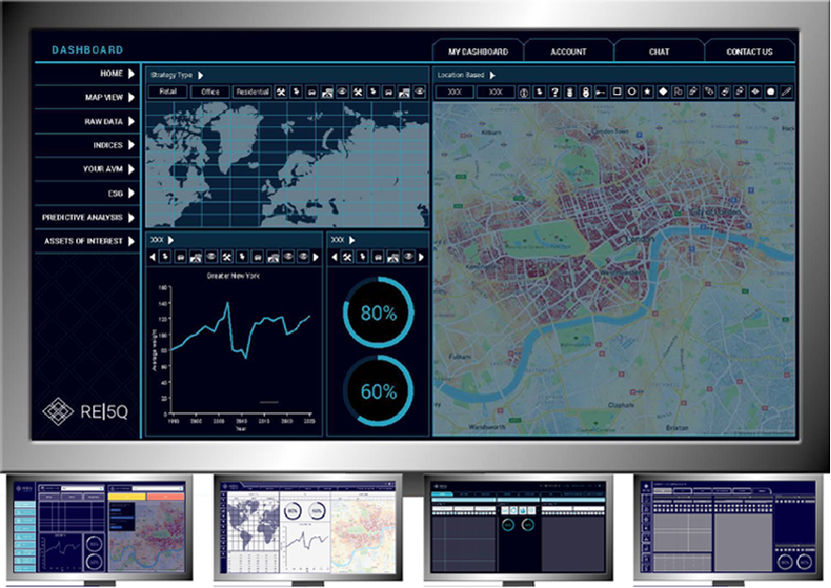This screenshot has height=588, width=831.
Task: Select the Residential strategy button
Action: click(252, 92)
